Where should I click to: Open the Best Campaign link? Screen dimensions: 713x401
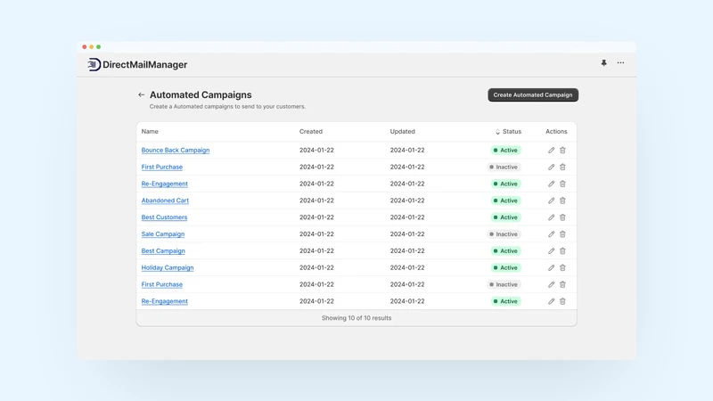point(163,251)
